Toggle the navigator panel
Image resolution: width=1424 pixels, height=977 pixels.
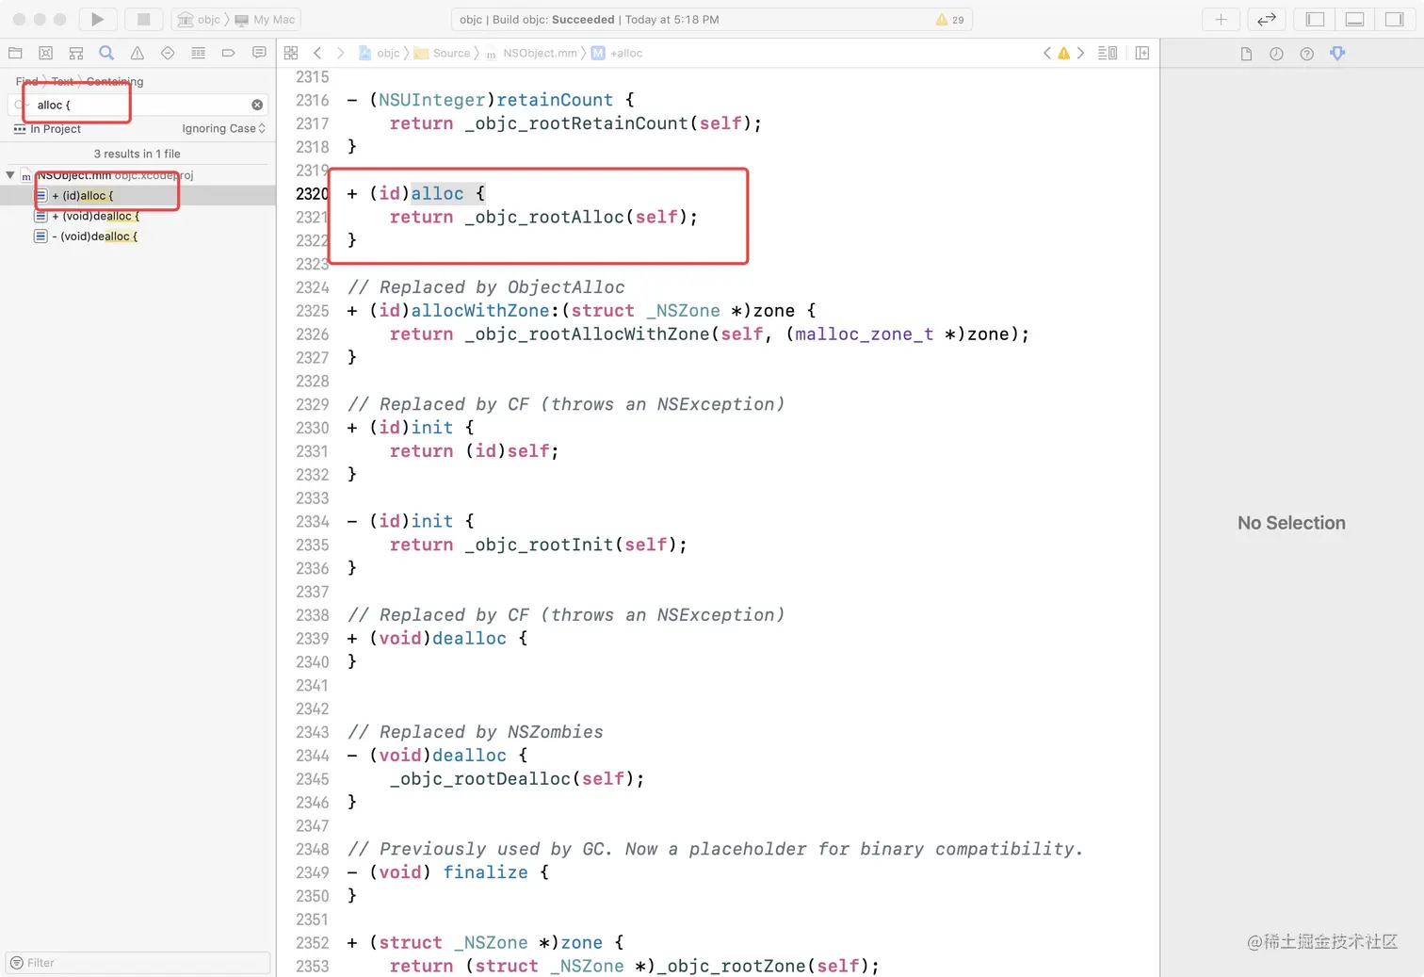pos(1316,19)
